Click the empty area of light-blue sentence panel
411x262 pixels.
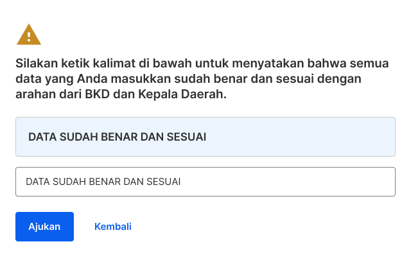click(301, 137)
